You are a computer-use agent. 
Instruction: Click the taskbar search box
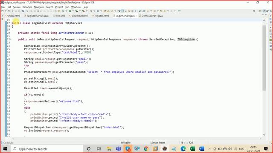coord(46,149)
